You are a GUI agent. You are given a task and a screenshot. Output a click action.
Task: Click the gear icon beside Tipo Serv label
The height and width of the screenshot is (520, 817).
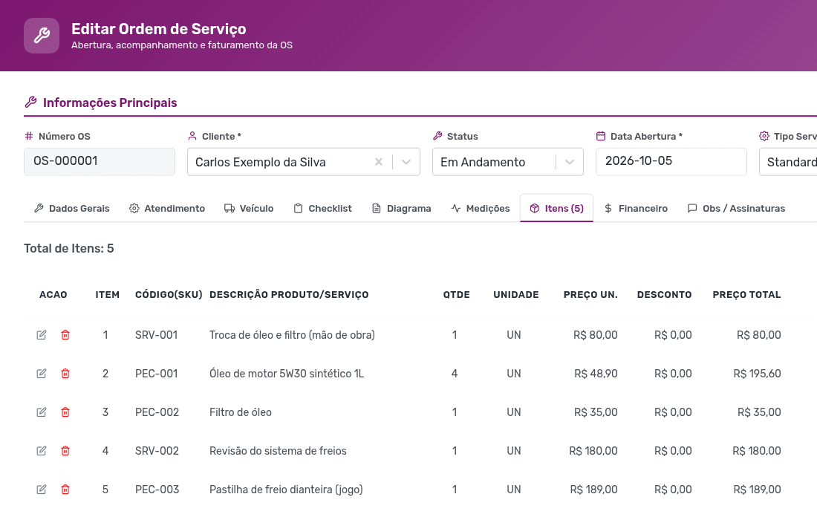coord(764,136)
